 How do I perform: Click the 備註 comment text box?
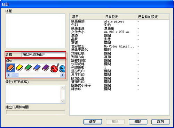click(33, 94)
